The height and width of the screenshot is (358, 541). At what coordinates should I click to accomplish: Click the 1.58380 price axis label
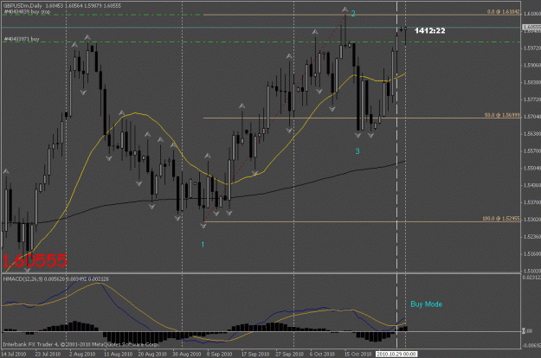pyautogui.click(x=532, y=82)
